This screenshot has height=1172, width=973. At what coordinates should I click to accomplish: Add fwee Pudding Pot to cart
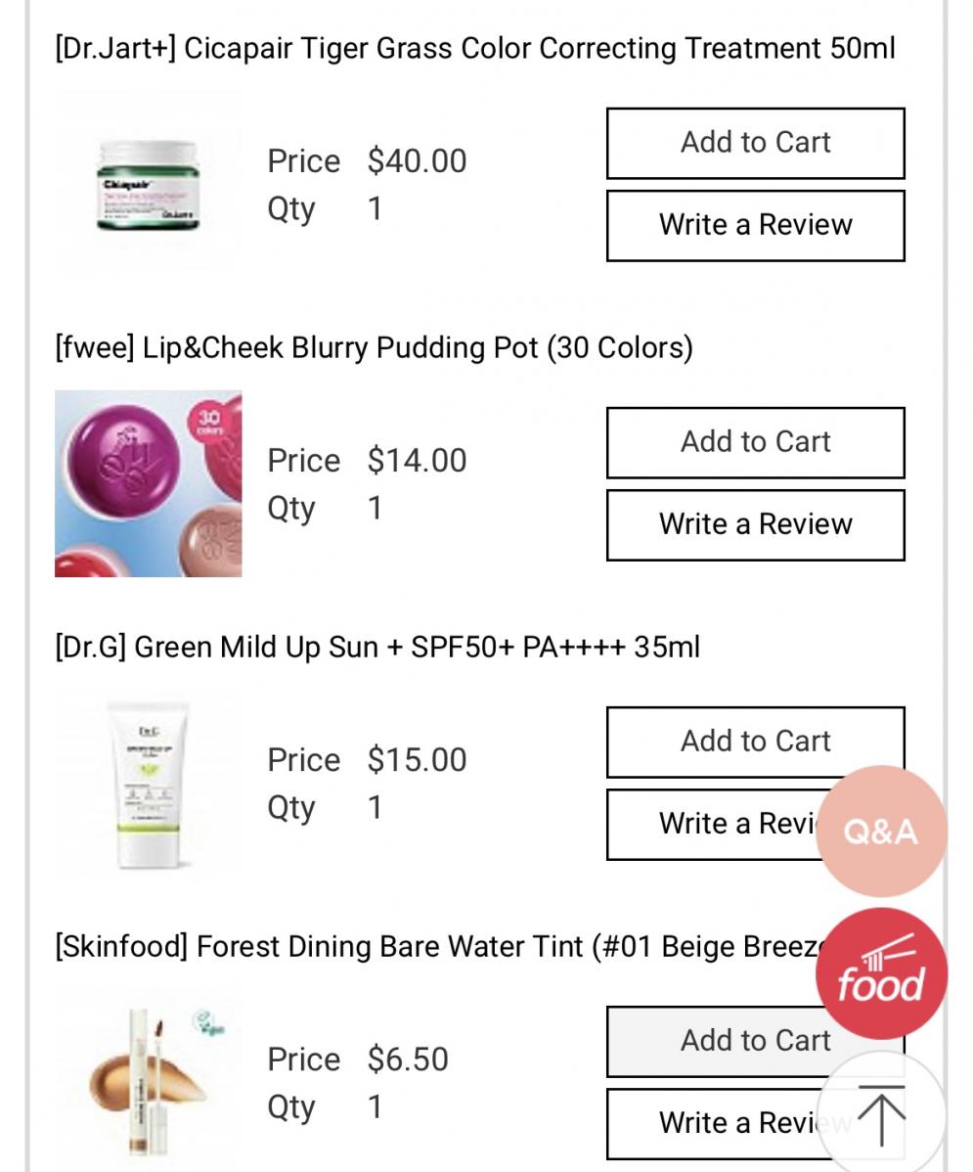tap(755, 442)
